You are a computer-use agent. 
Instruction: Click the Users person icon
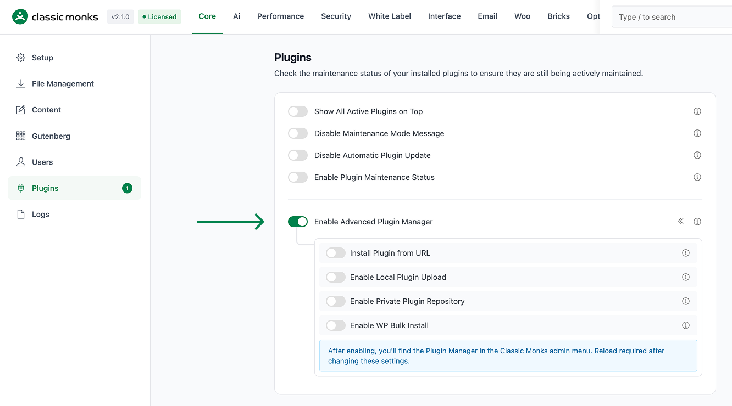pos(21,162)
